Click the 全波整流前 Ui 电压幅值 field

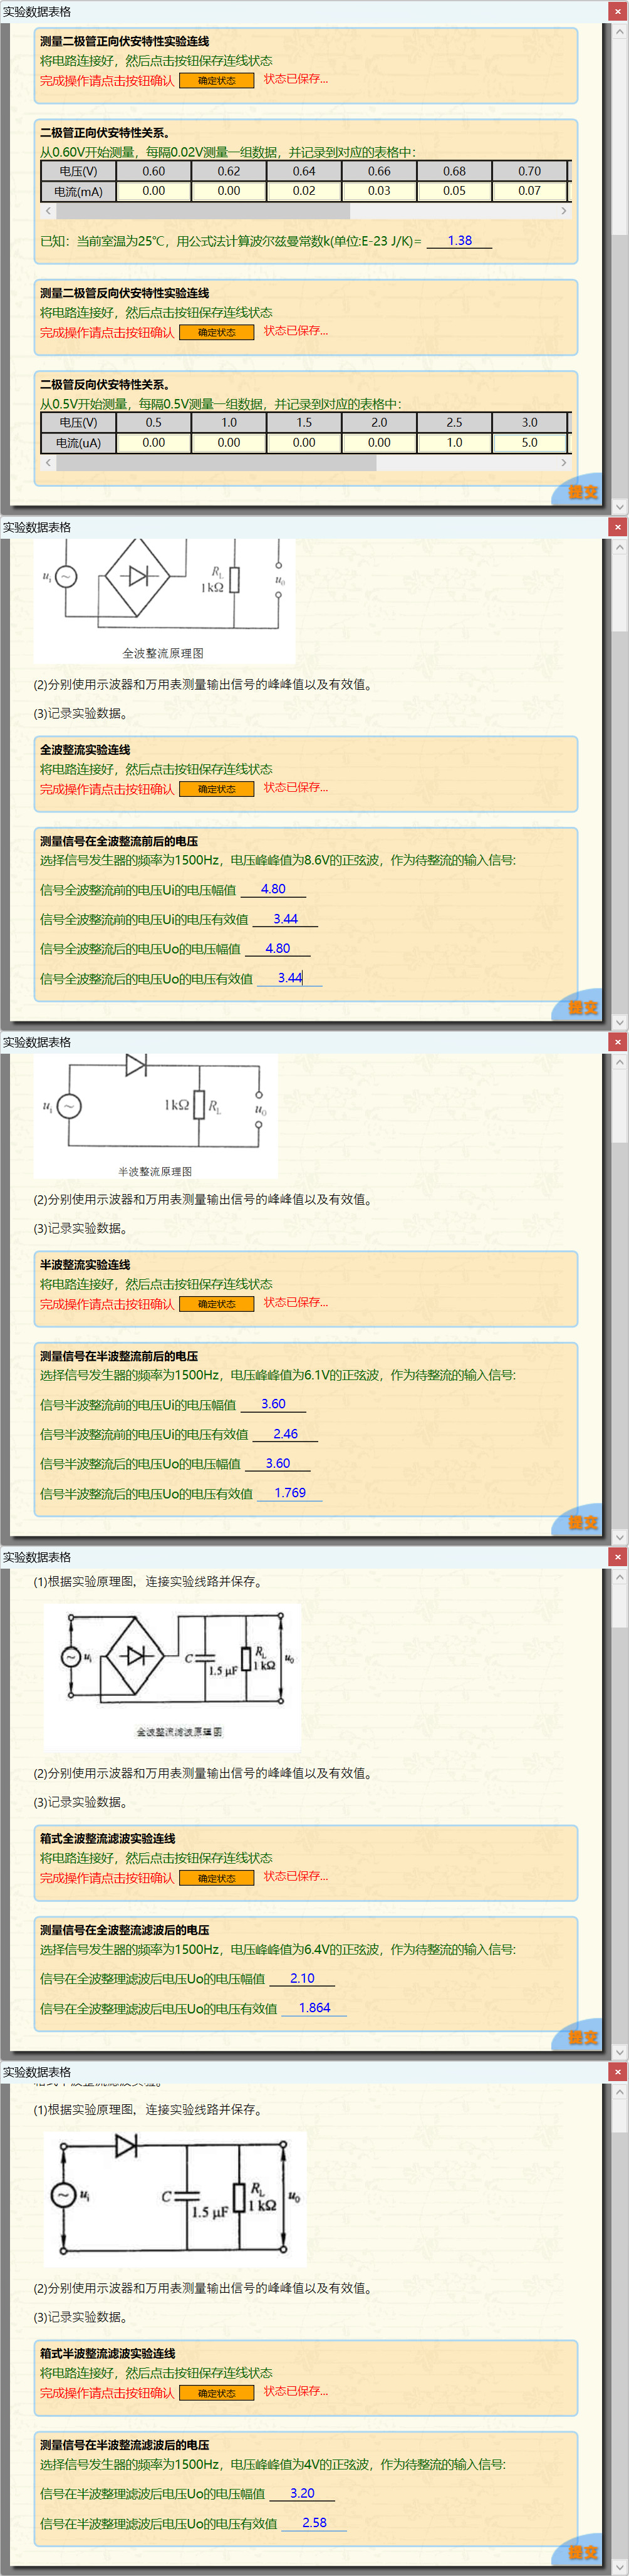point(273,889)
